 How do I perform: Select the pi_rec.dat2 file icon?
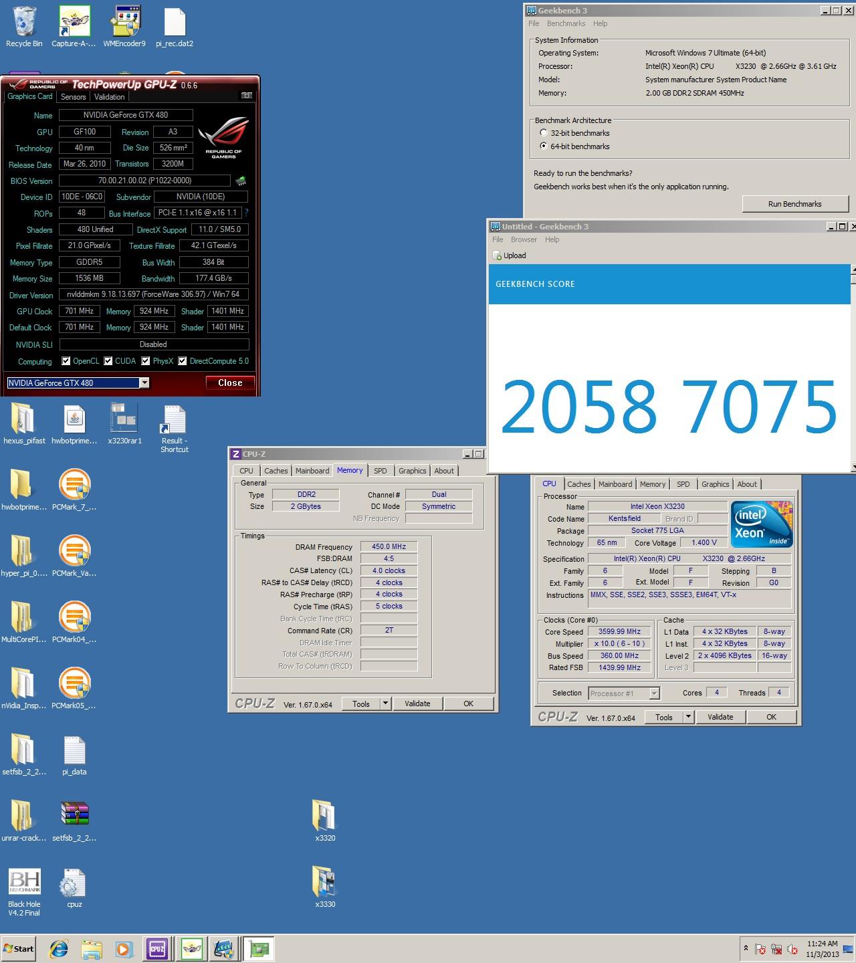click(x=174, y=21)
